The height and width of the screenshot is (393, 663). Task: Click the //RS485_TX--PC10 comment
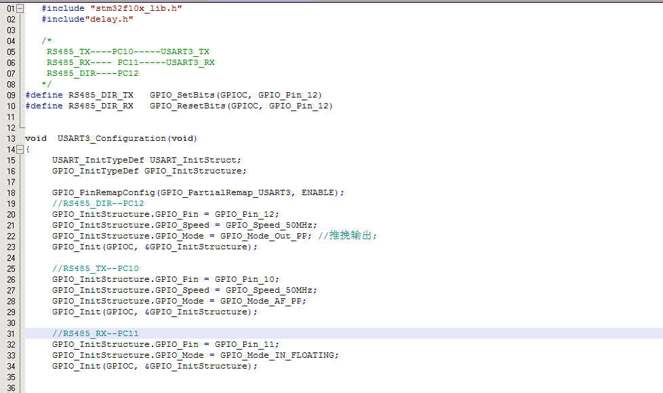95,268
